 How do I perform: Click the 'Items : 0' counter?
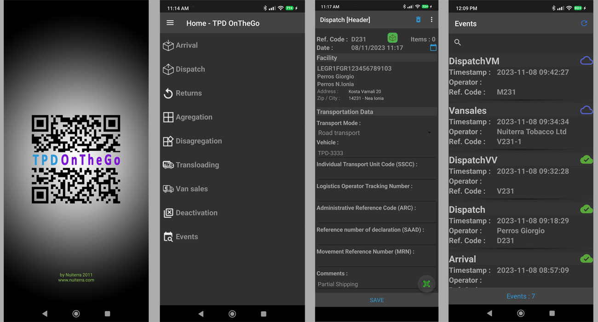click(x=423, y=39)
